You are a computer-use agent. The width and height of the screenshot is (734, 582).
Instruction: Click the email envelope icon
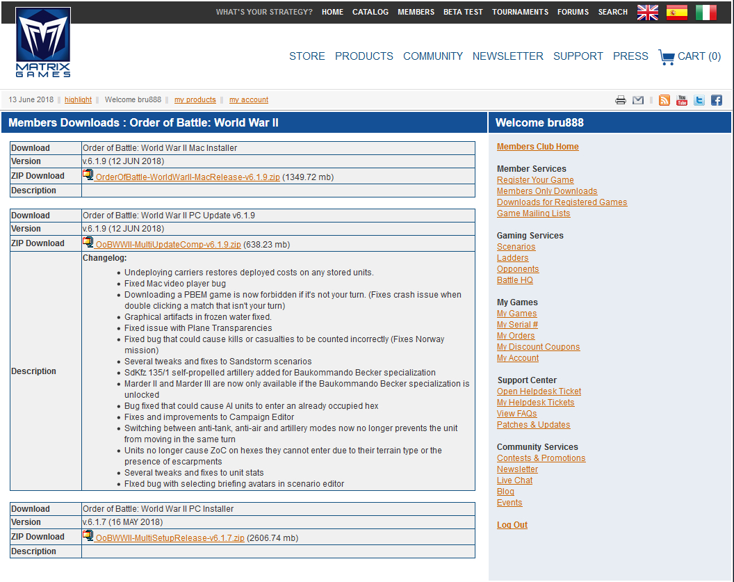[638, 100]
